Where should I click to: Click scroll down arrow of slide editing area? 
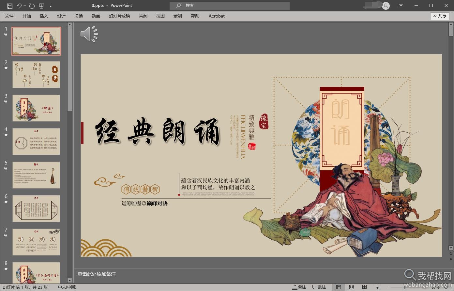tap(451, 248)
